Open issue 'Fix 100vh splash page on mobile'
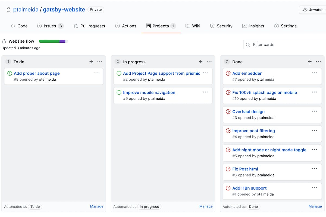Viewport: 326px width, 217px height. point(265,92)
